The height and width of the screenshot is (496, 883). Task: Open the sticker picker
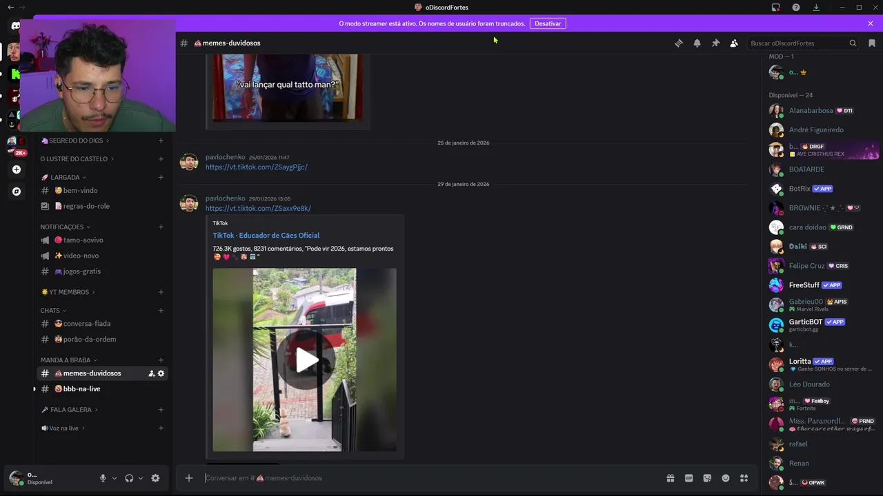(707, 478)
